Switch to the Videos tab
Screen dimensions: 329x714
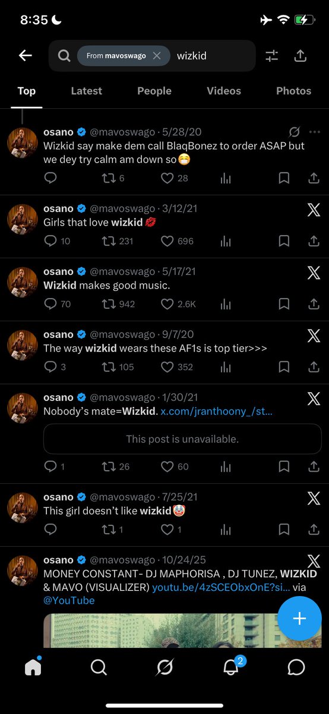tap(224, 91)
